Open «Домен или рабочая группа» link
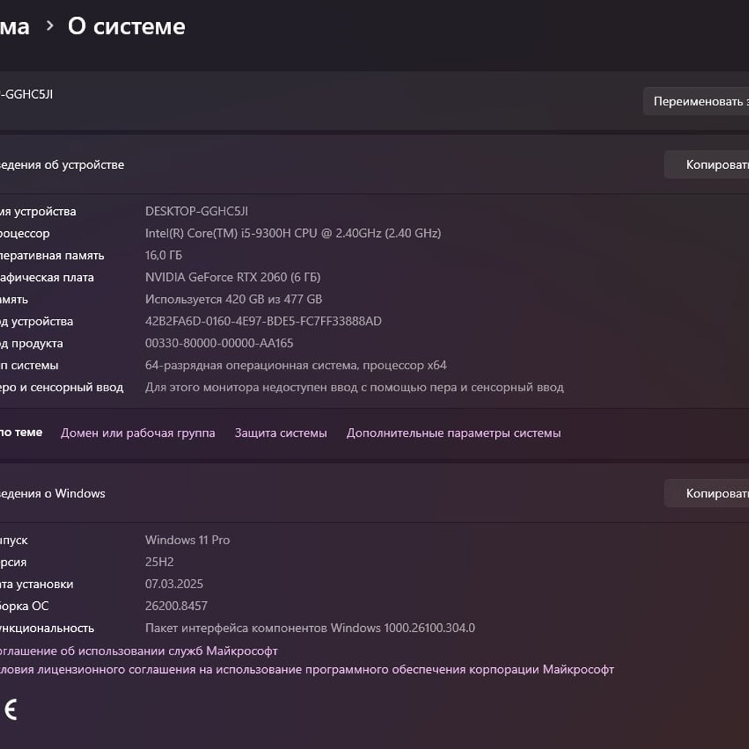This screenshot has width=749, height=749. (138, 433)
